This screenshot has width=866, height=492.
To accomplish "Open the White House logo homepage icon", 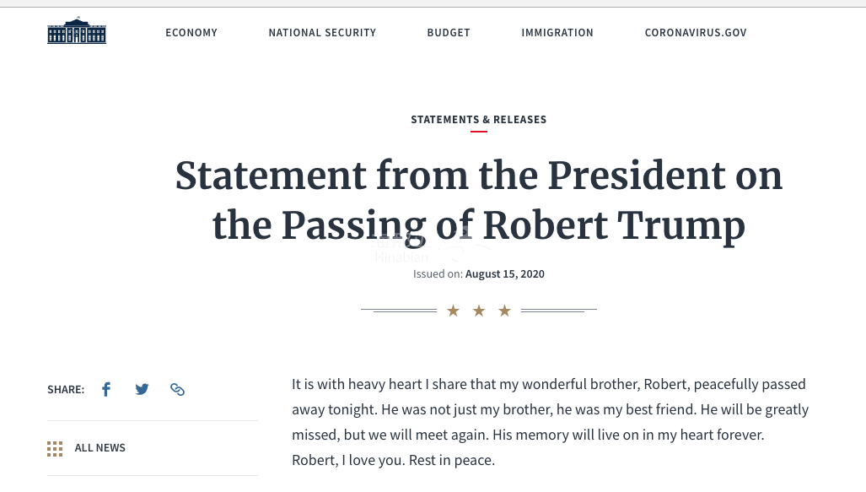I will point(77,30).
